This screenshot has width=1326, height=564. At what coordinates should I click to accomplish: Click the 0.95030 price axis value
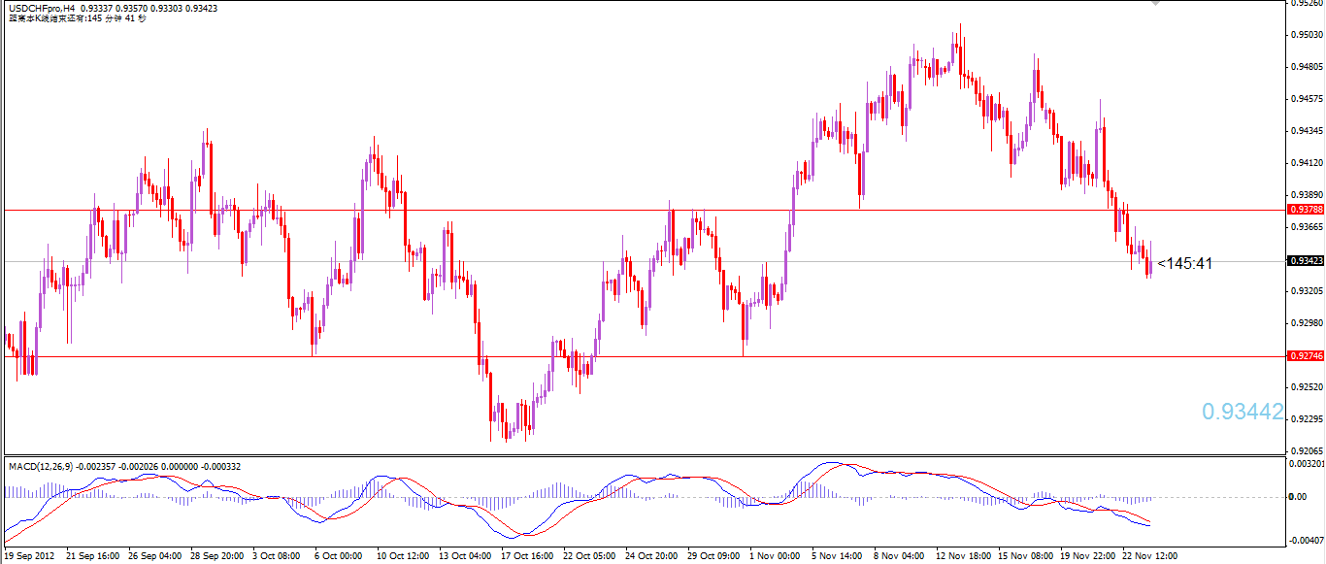click(x=1307, y=35)
